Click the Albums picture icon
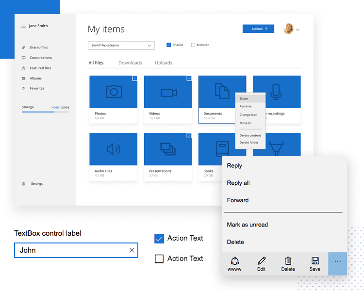Viewport: 364px width, 291px height. pyautogui.click(x=23, y=79)
